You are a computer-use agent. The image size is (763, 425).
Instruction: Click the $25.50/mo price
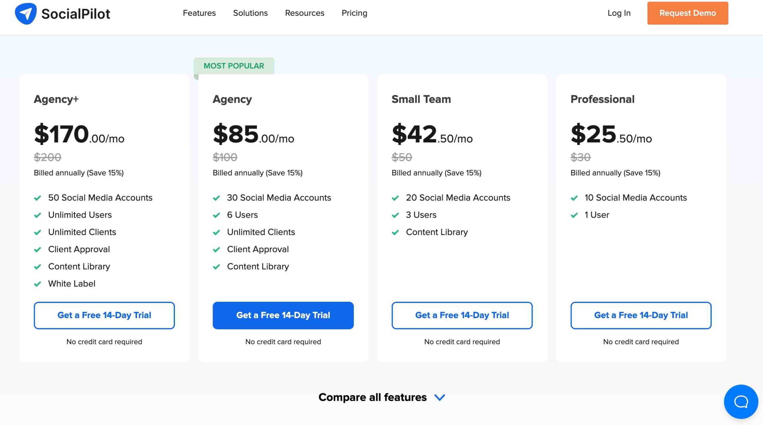pos(611,134)
